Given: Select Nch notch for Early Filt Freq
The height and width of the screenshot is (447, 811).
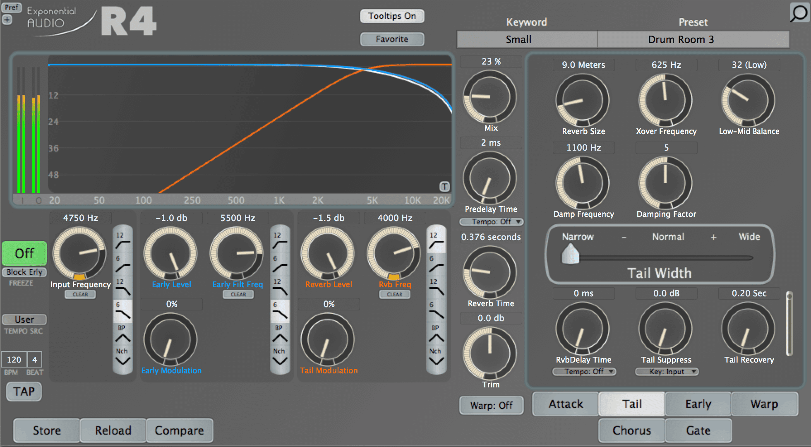Looking at the screenshot, I should pyautogui.click(x=280, y=357).
